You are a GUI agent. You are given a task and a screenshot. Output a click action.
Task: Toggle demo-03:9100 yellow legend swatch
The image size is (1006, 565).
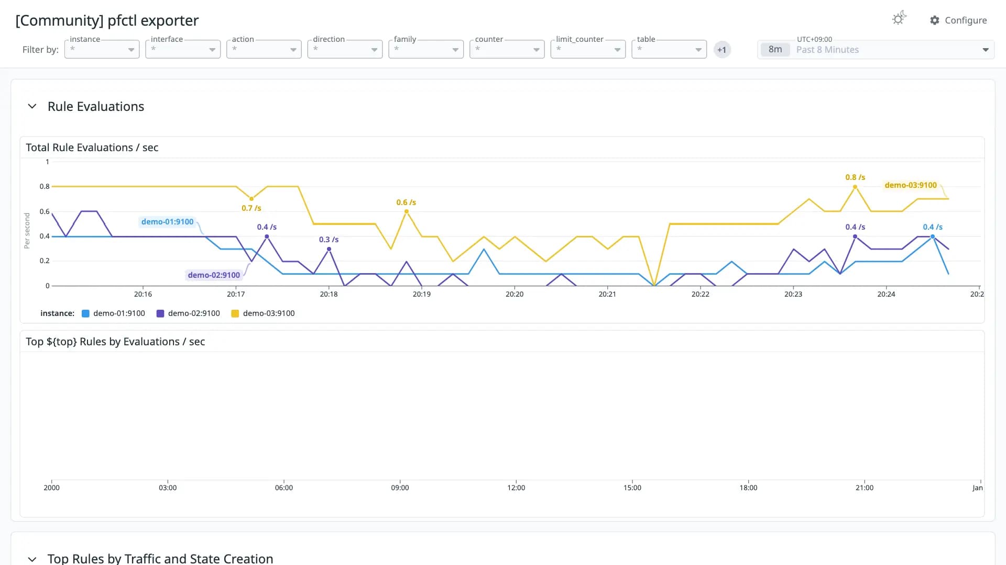coord(235,313)
